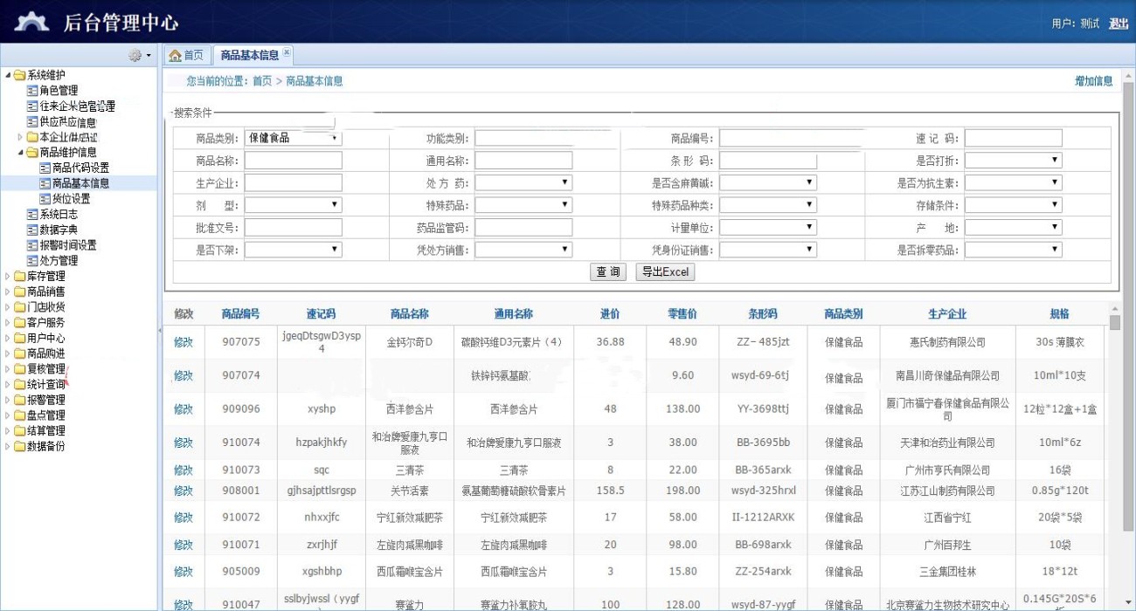The height and width of the screenshot is (611, 1136).
Task: Expand the 复核管理 tree node arrow
Action: click(8, 369)
